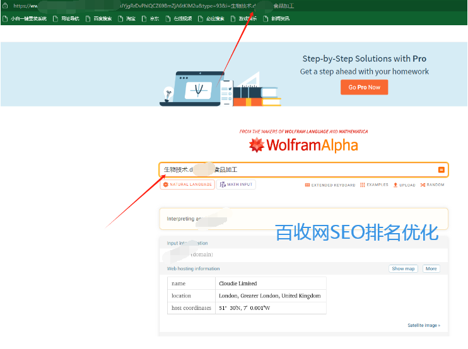Open the 游戏娱乐 bookmark
The height and width of the screenshot is (349, 468).
point(243,19)
